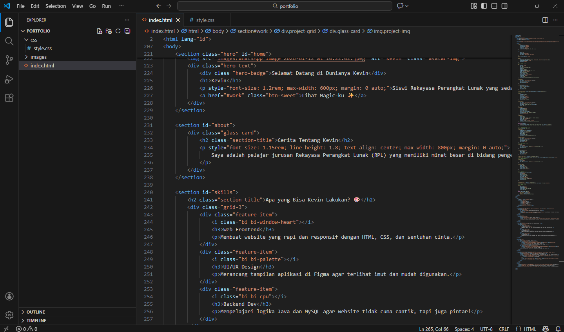Viewport: 564px width, 332px height.
Task: Open the Extensions view
Action: tap(9, 98)
